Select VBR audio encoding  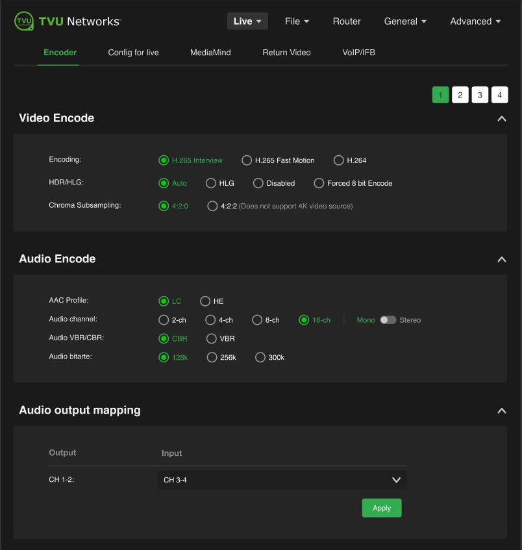[x=211, y=338]
